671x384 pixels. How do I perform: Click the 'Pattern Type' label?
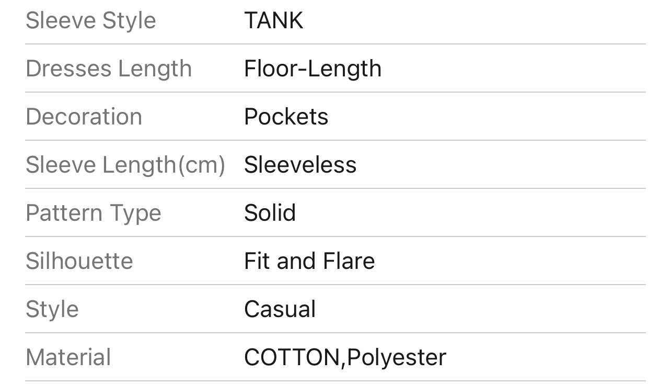point(93,213)
